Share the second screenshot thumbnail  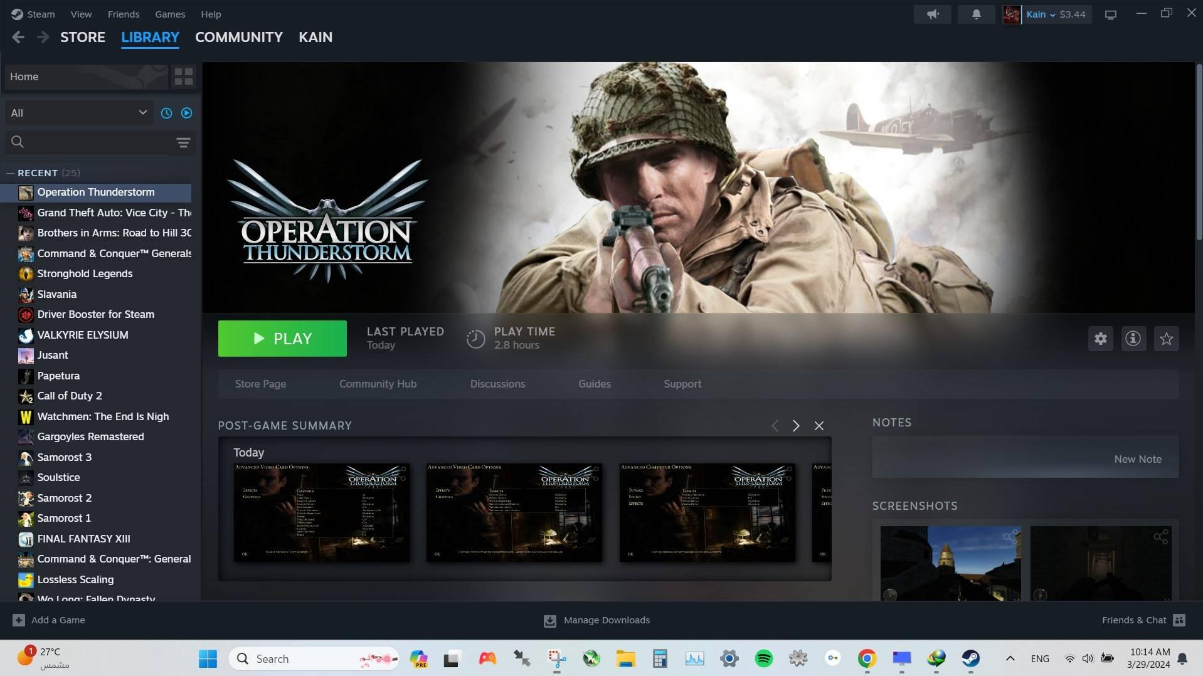1160,537
